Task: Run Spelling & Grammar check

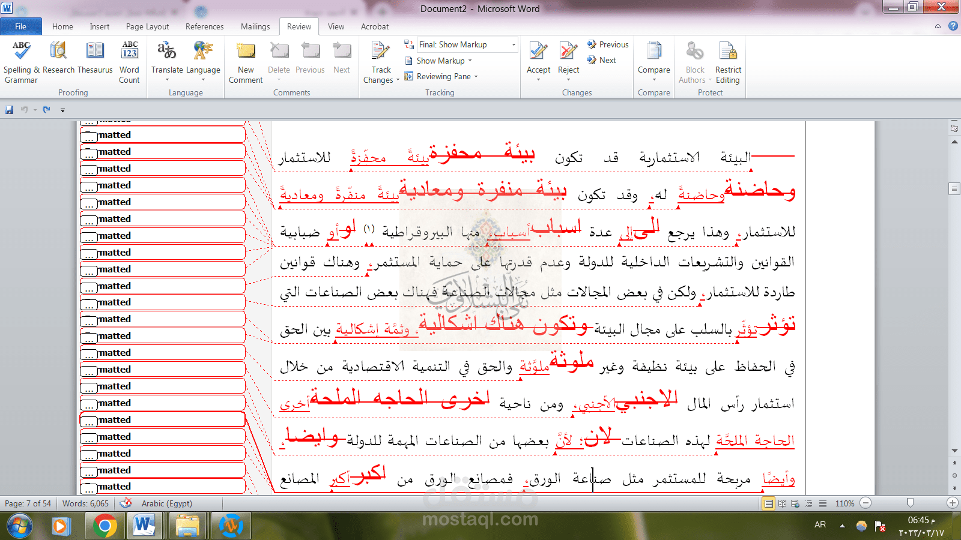Action: (21, 62)
